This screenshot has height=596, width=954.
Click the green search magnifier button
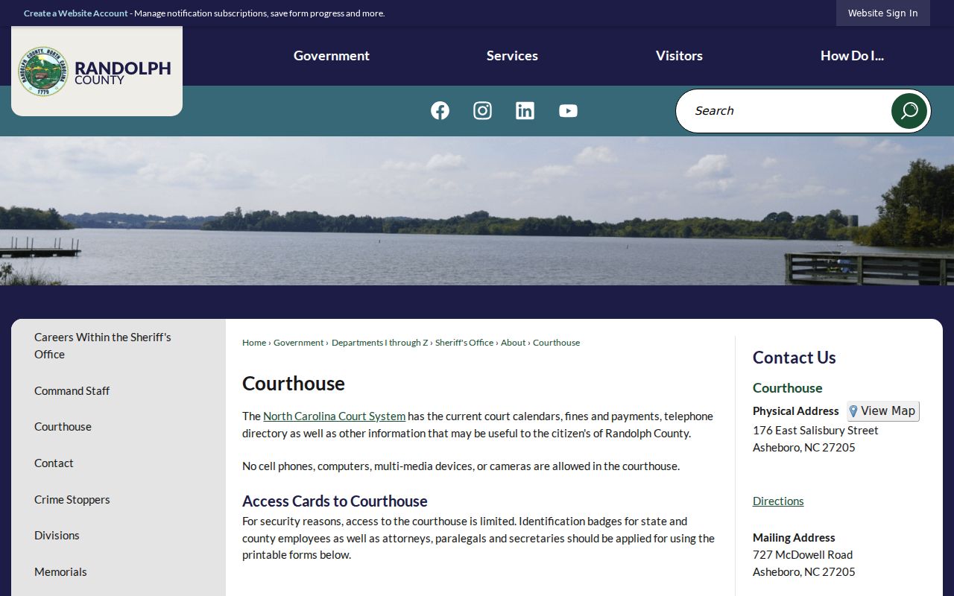(x=909, y=111)
